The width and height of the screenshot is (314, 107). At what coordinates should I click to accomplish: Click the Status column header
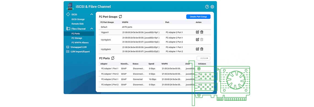click(x=135, y=64)
